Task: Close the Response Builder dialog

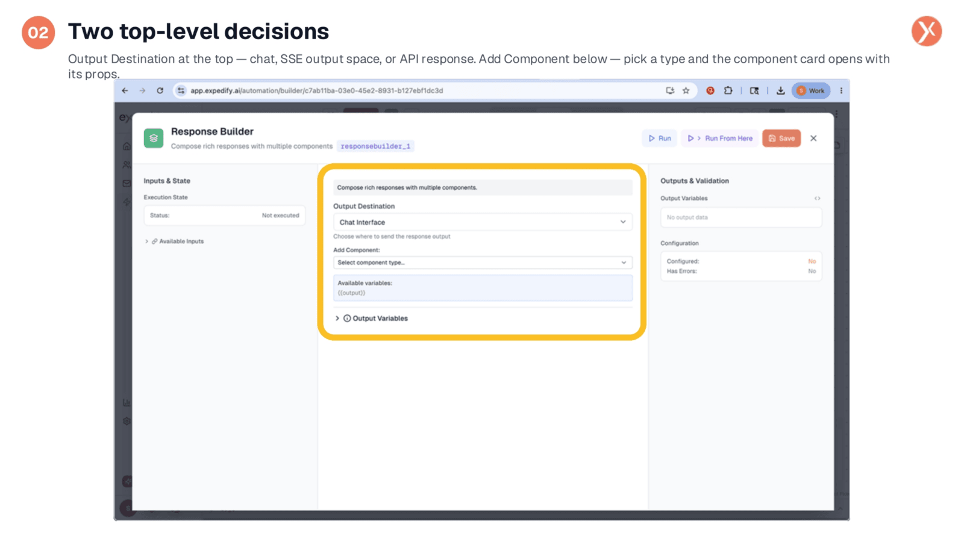Action: [x=813, y=139]
